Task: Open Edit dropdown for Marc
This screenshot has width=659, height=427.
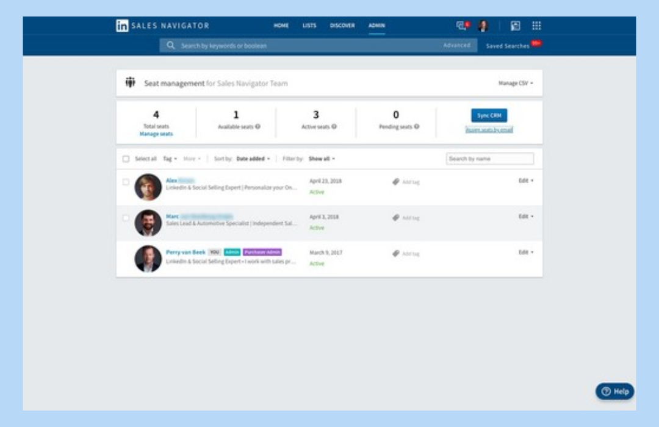Action: coord(526,217)
